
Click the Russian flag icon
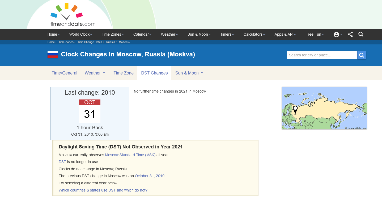tap(53, 54)
